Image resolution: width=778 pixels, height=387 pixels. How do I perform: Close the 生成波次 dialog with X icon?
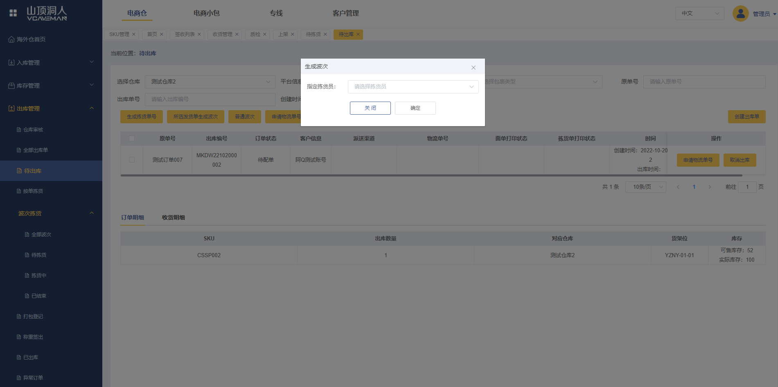pos(473,68)
